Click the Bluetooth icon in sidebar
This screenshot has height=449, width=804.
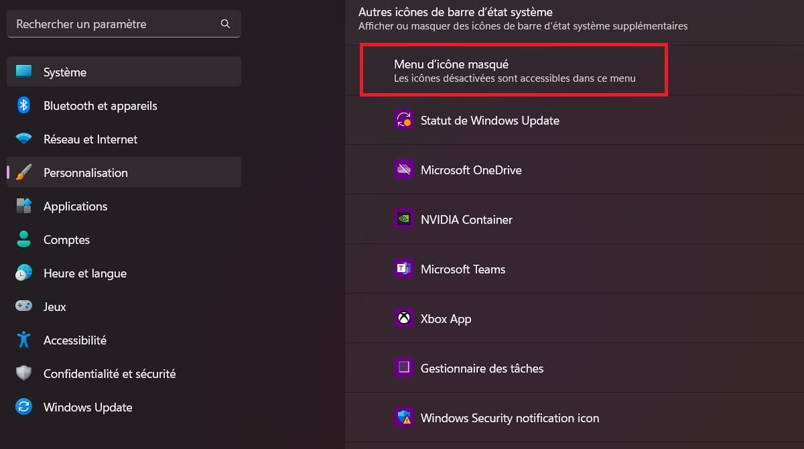coord(24,105)
